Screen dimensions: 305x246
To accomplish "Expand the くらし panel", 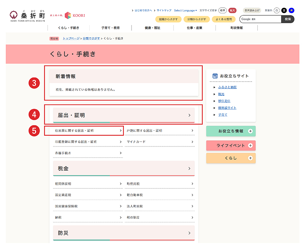I will (x=231, y=158).
